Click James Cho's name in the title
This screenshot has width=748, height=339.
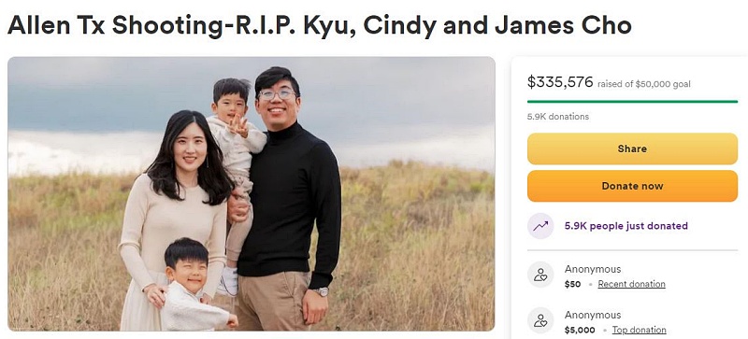pos(563,25)
